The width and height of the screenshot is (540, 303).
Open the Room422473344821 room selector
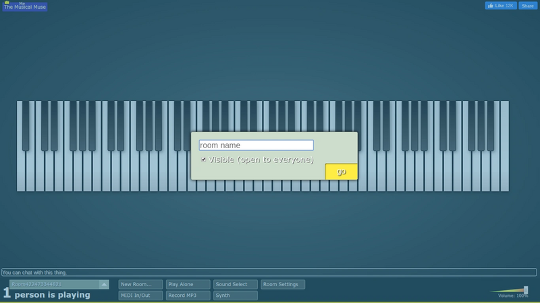[x=55, y=284]
